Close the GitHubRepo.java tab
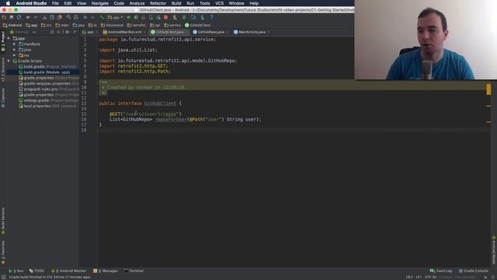Screen dimensions: 497x280 [228, 32]
